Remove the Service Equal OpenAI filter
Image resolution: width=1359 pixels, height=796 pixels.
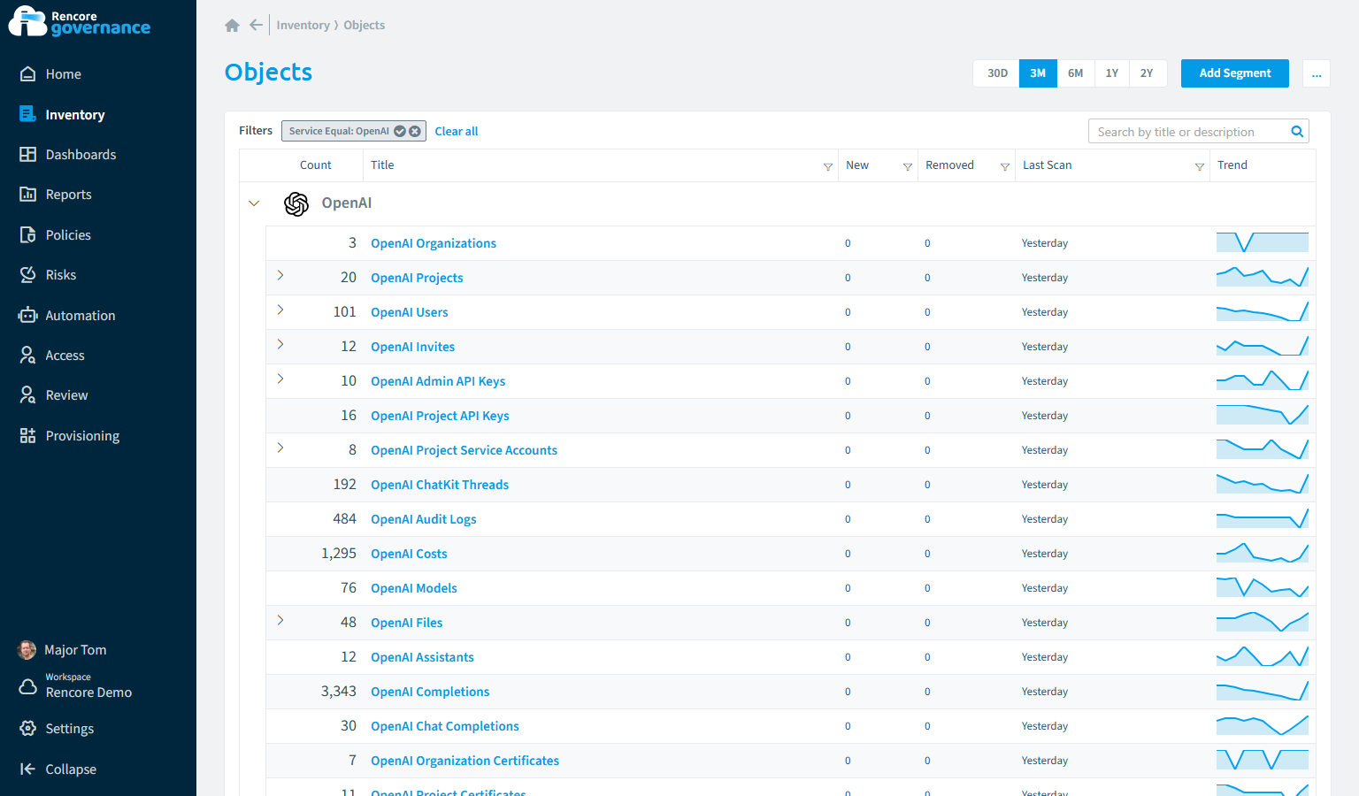[414, 131]
